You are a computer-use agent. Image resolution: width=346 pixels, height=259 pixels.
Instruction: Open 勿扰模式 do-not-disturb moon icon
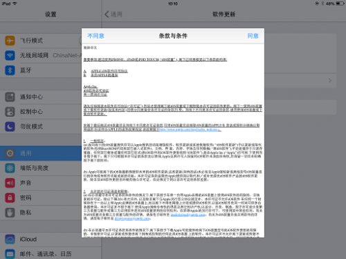tap(10, 126)
